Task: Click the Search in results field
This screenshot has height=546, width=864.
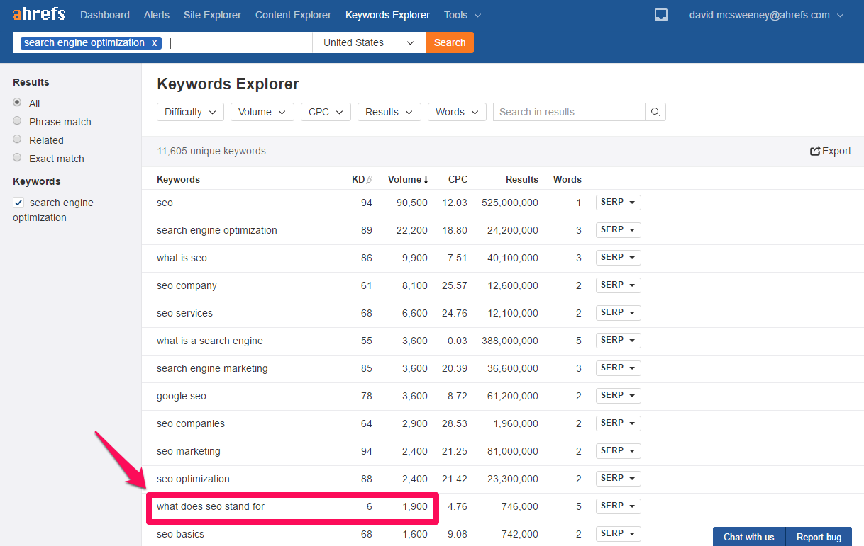Action: (x=569, y=112)
